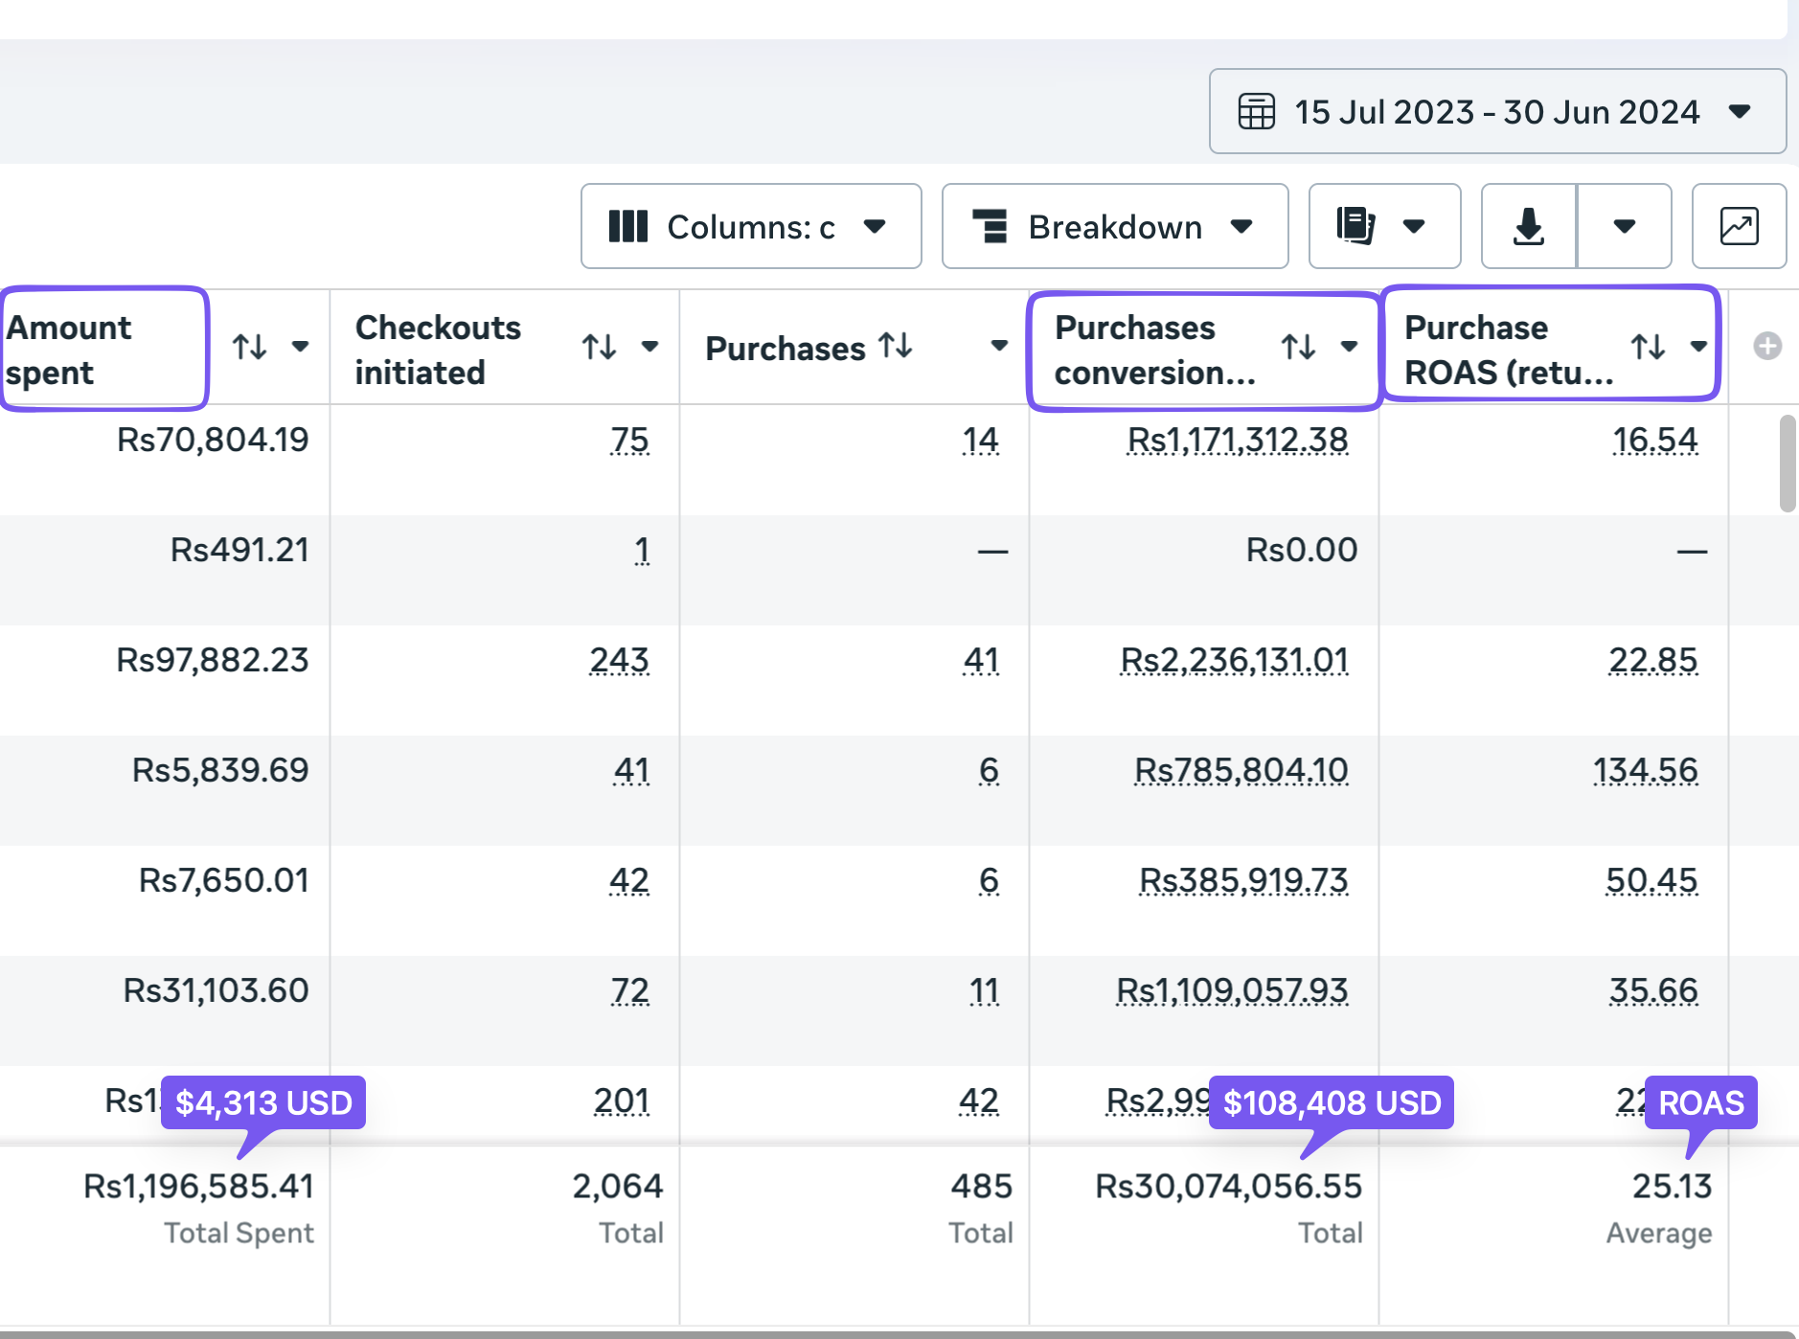Screen dimensions: 1799x1339
Task: Click the Amount spent column header
Action: pyautogui.click(x=69, y=350)
